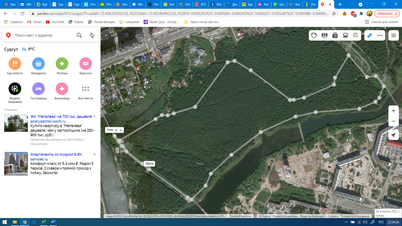The width and height of the screenshot is (402, 226).
Task: Open the Аптеки category
Action: pyautogui.click(x=62, y=66)
